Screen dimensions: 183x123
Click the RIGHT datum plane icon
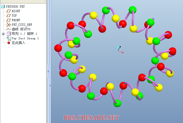click(8, 11)
